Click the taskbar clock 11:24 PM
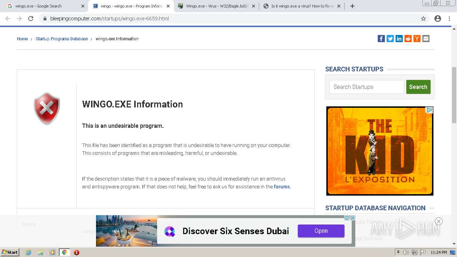Image resolution: width=457 pixels, height=257 pixels. point(439,252)
